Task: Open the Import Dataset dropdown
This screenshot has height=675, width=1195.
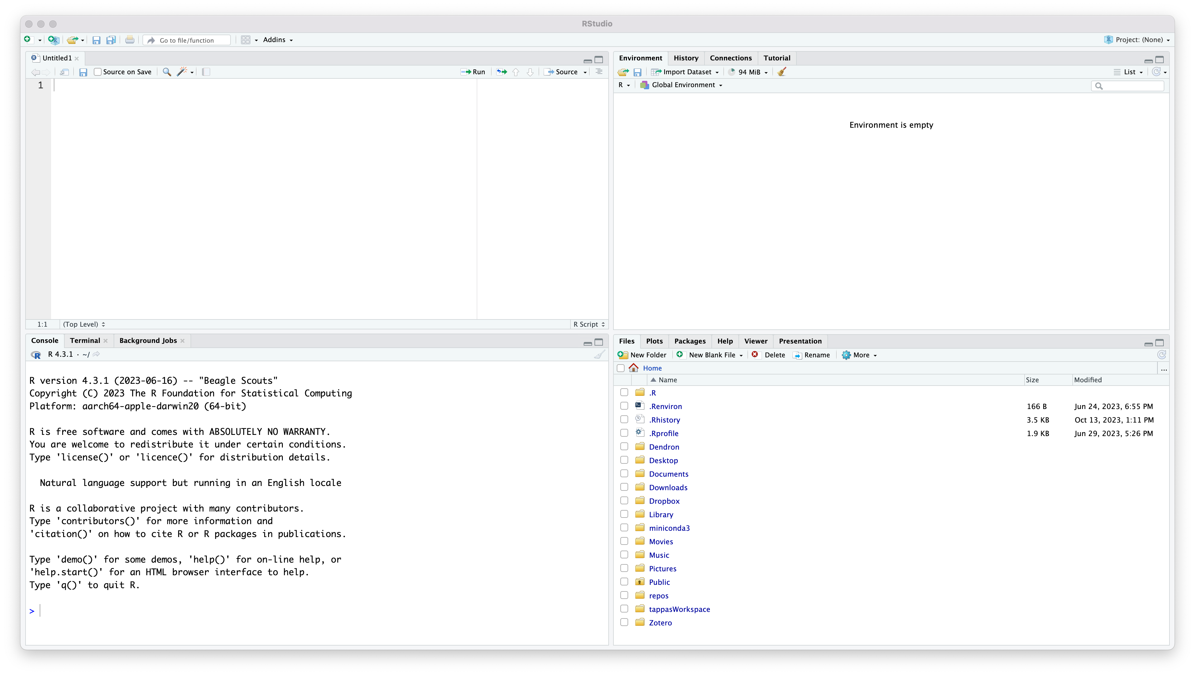Action: [685, 72]
